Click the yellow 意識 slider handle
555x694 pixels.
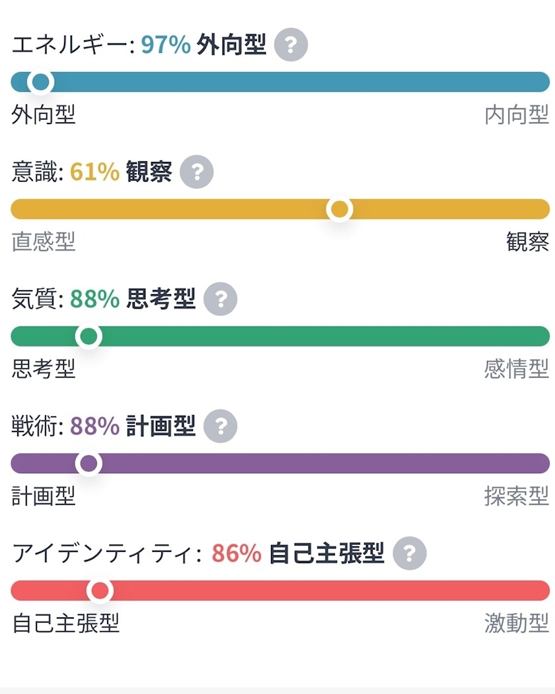coord(340,209)
